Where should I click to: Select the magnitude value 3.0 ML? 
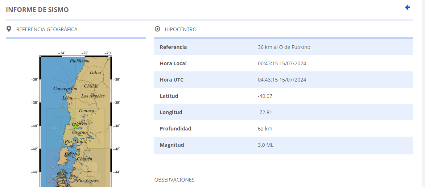click(x=265, y=145)
